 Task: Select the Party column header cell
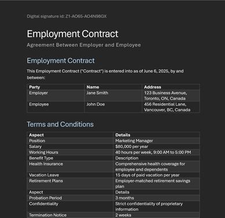(x=56, y=87)
